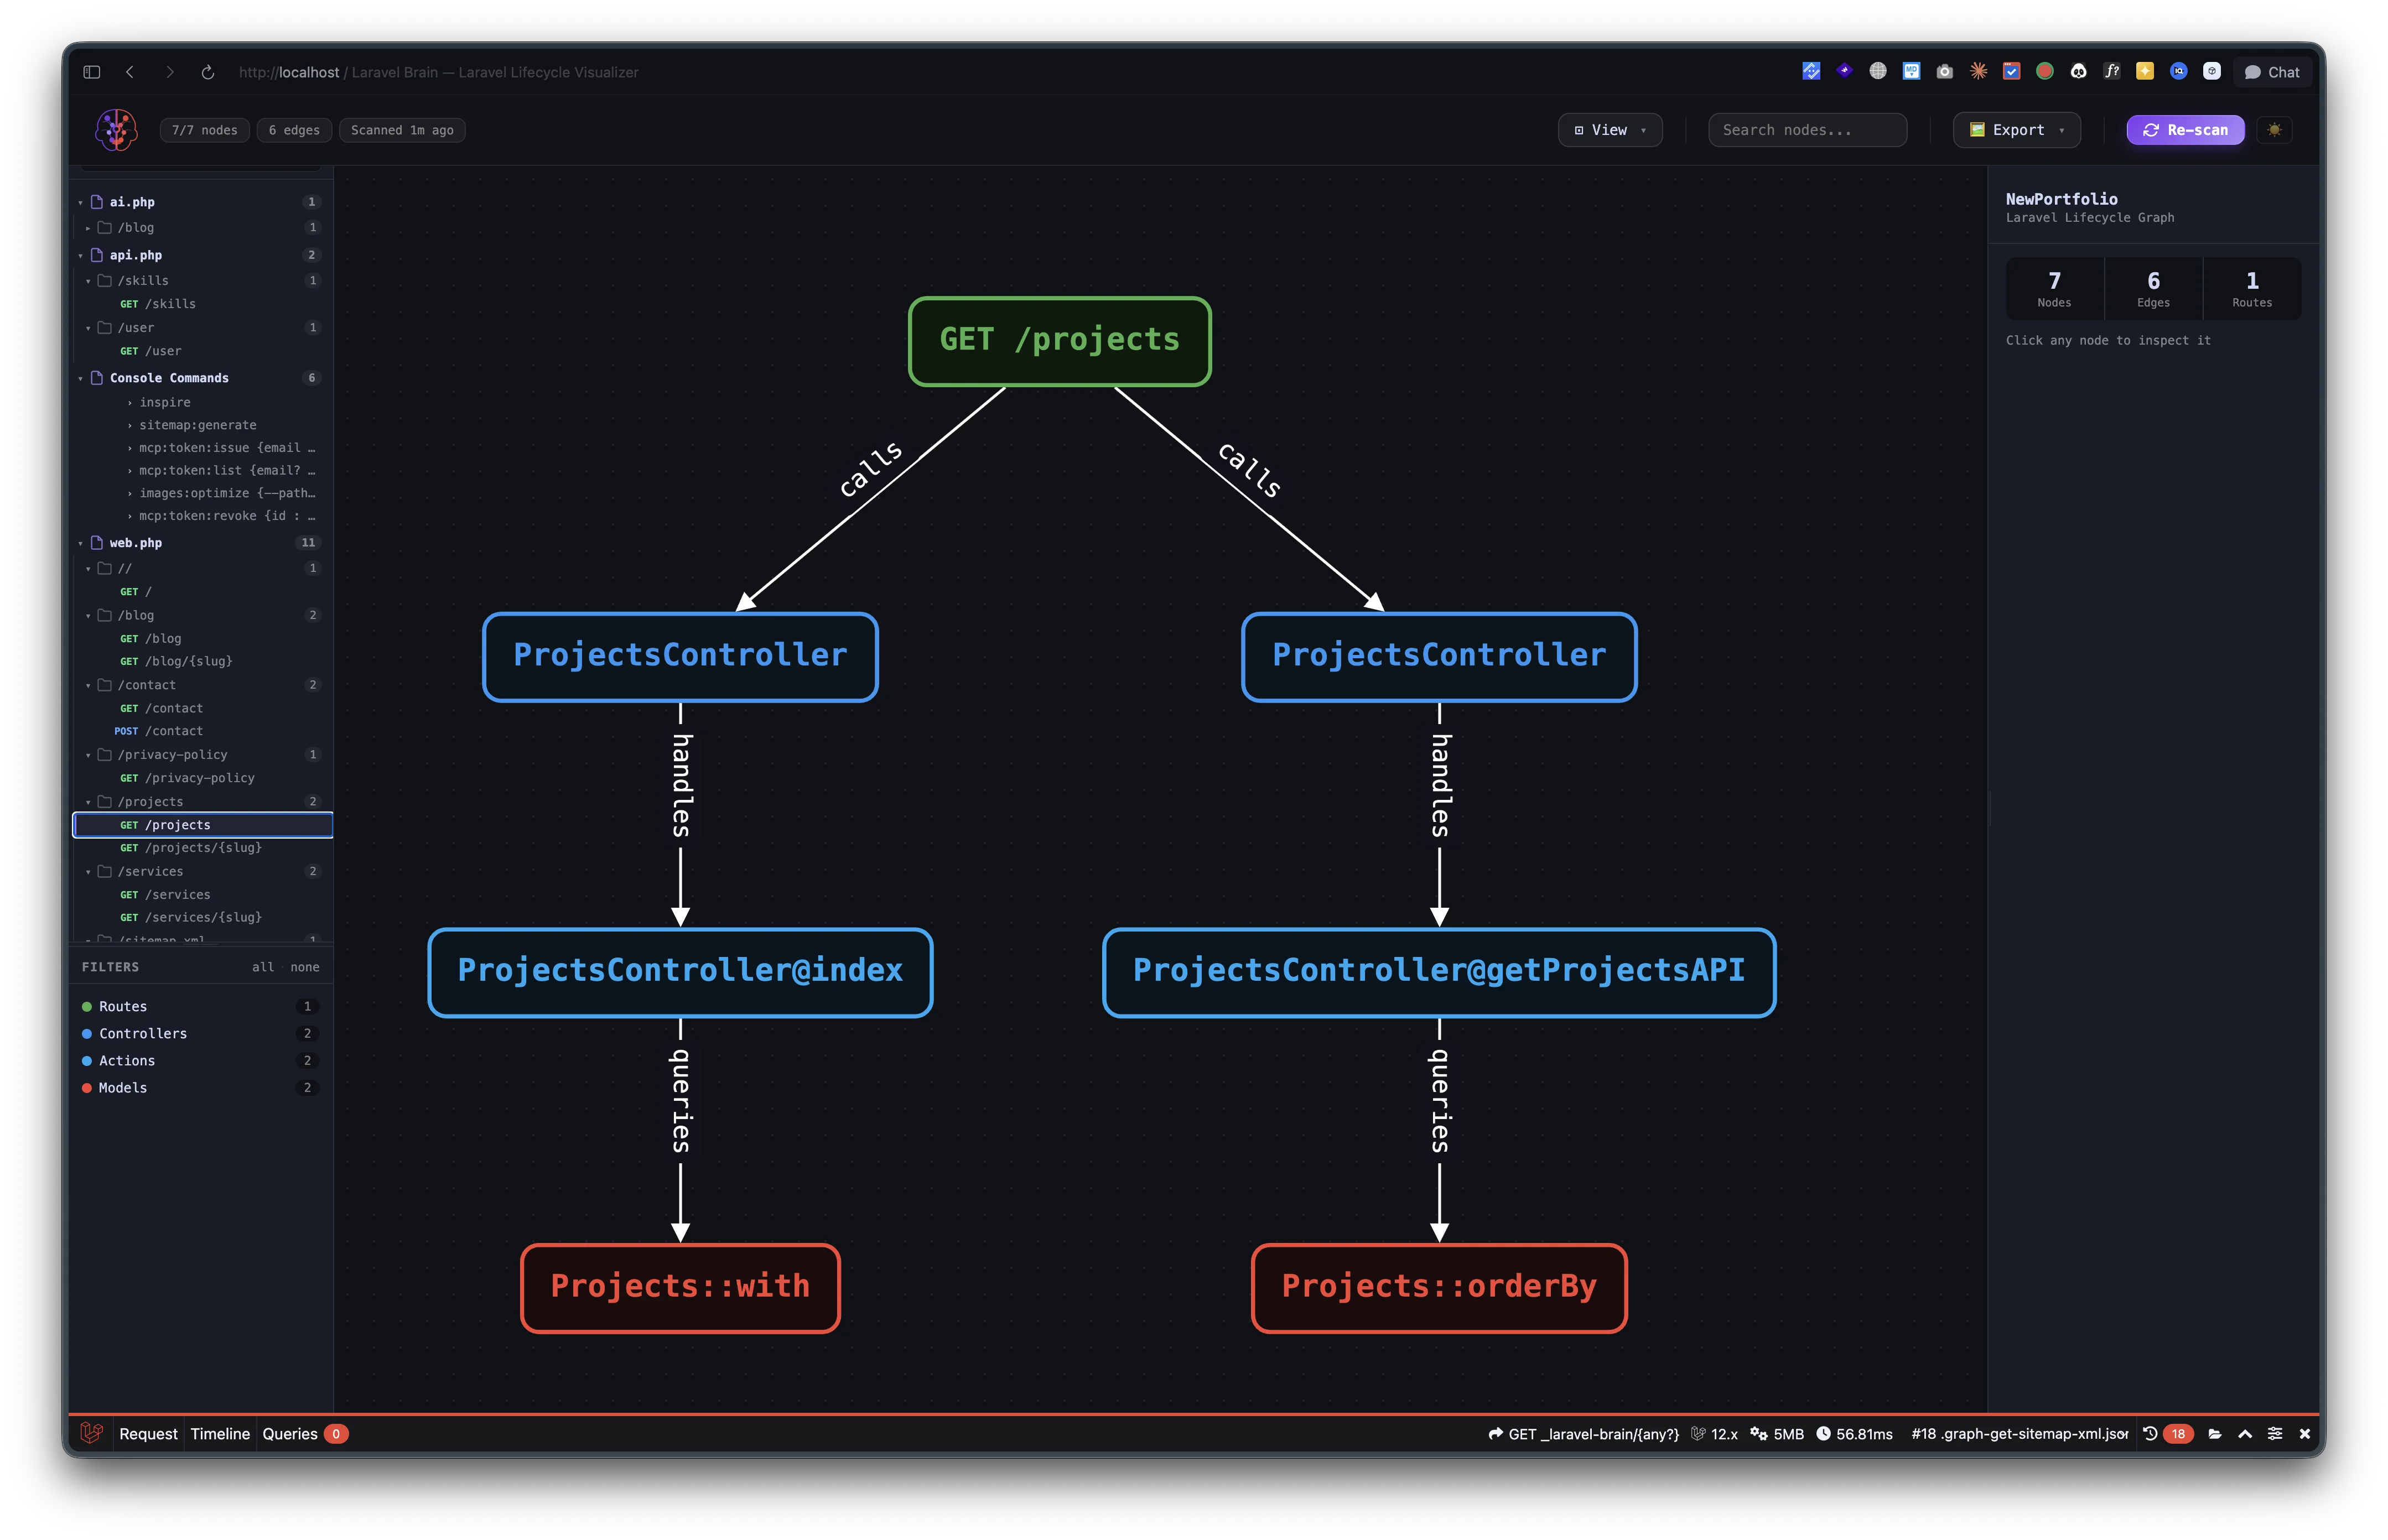
Task: Open the orange starburst Claude extension
Action: 1978,71
